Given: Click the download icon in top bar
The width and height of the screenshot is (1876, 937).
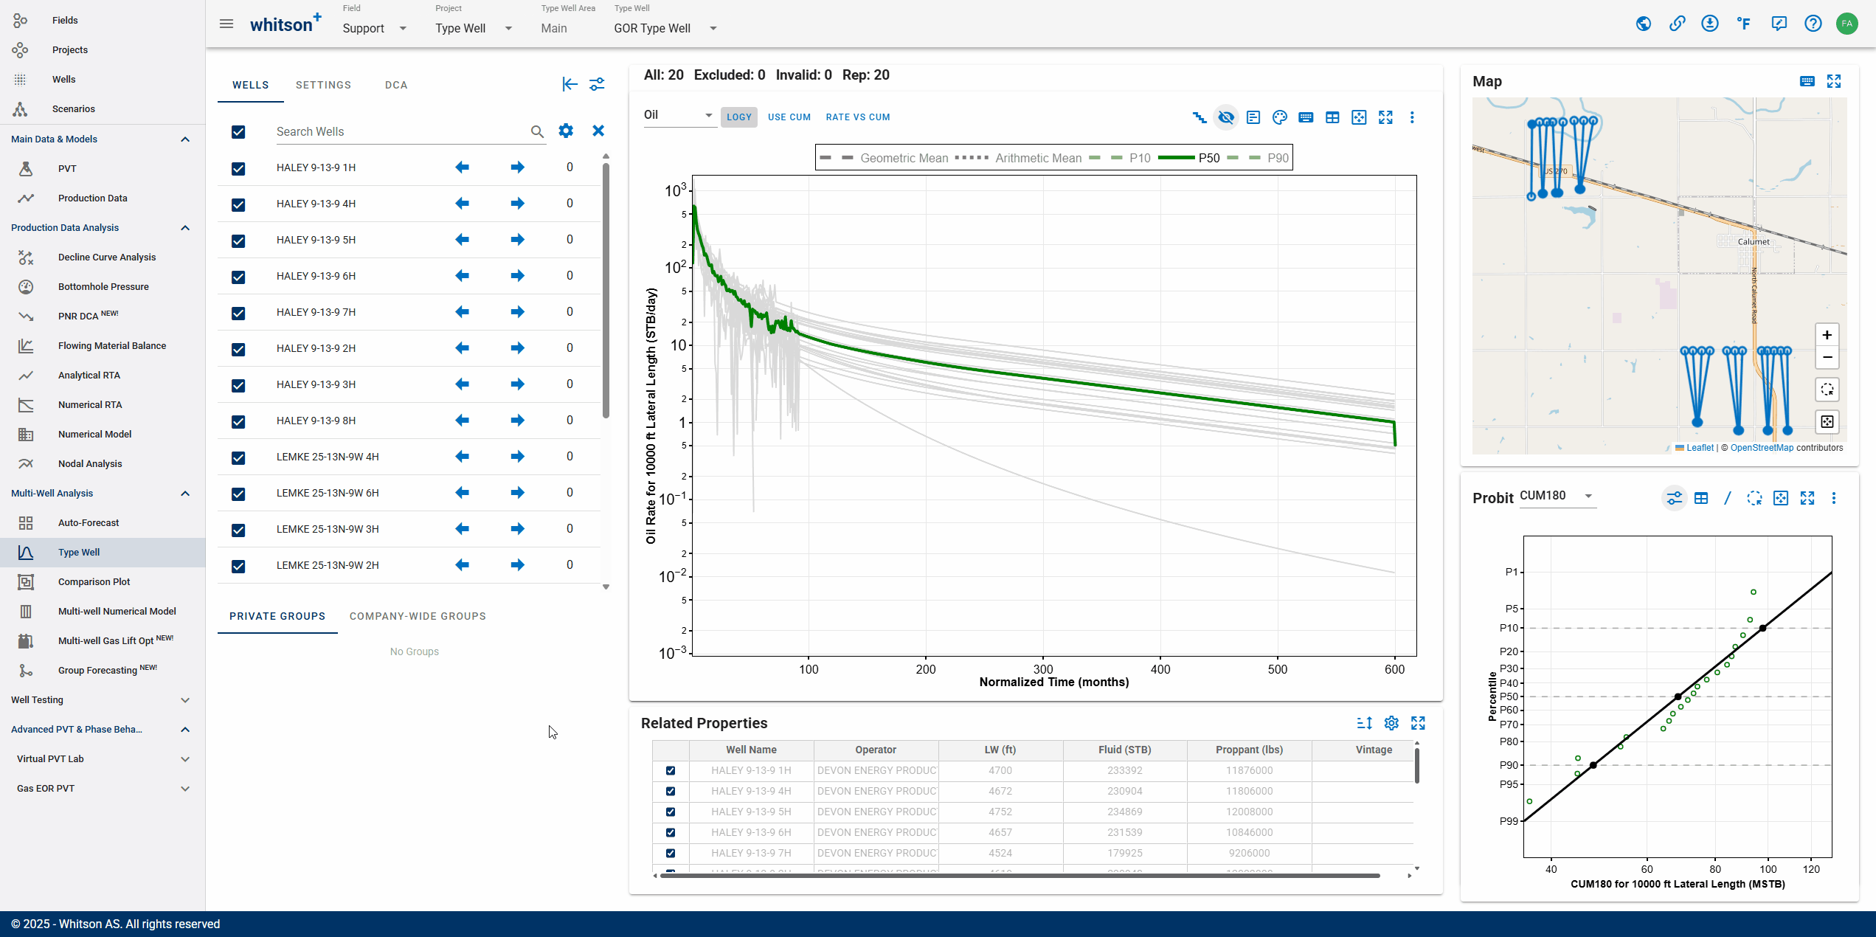Looking at the screenshot, I should (x=1710, y=24).
